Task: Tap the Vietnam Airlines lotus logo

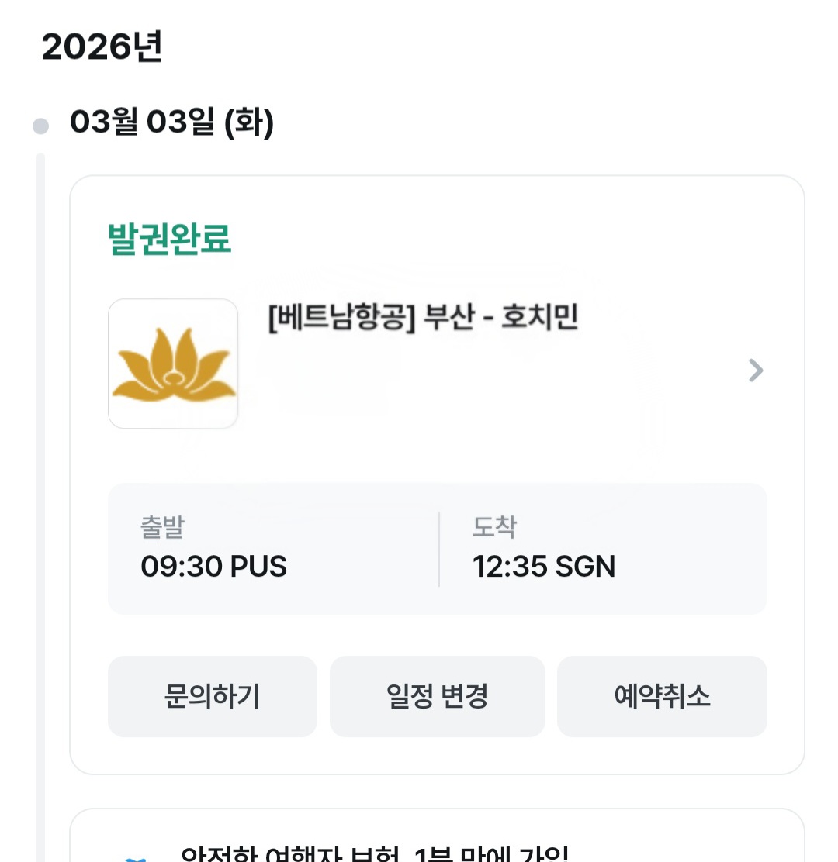Action: (173, 364)
